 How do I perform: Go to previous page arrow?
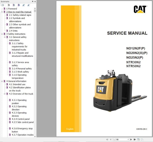[111, 139]
